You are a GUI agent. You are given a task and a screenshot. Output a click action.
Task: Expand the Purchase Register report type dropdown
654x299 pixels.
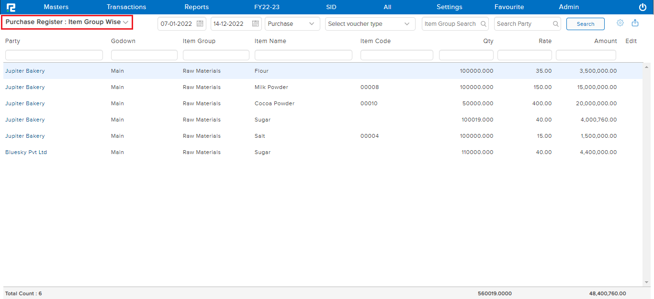tap(67, 22)
